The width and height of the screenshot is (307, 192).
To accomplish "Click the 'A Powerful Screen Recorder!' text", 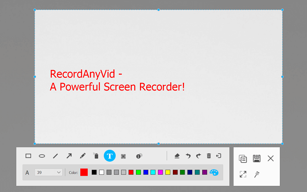I will click(x=117, y=87).
